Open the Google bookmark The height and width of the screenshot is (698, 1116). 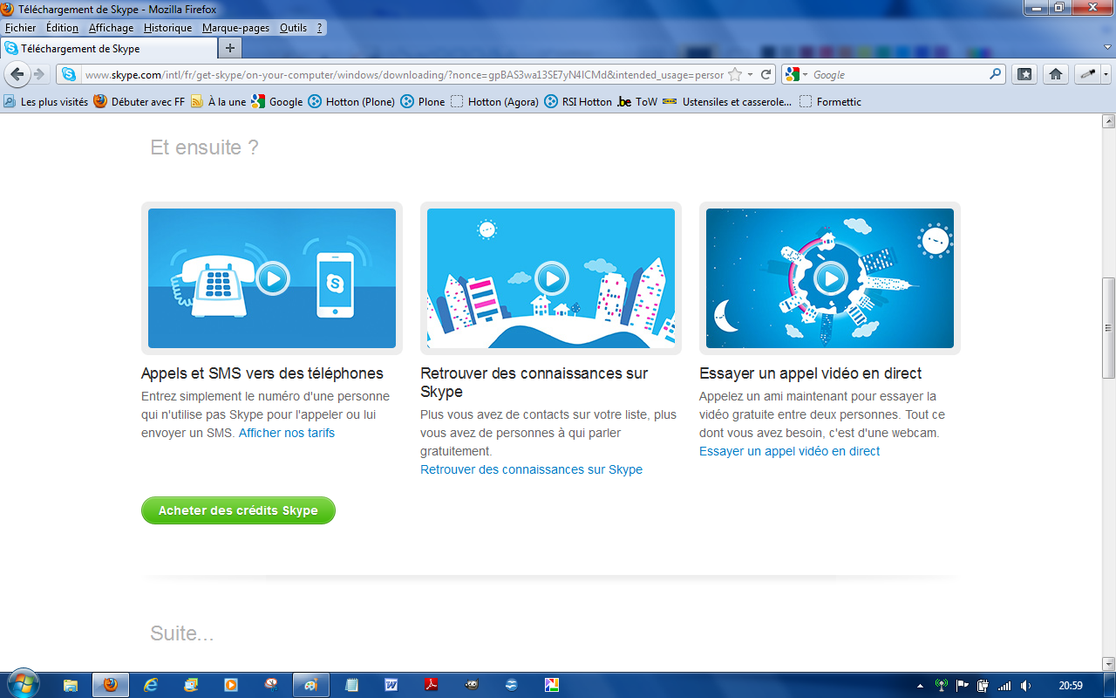click(277, 102)
